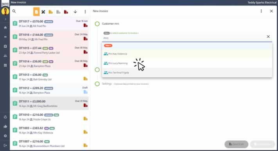This screenshot has width=278, height=151.
Task: Open the invoices icon in the sidebar
Action: click(5, 46)
